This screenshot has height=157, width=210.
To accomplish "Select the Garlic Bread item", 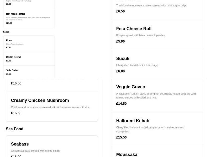I will click(x=29, y=59).
